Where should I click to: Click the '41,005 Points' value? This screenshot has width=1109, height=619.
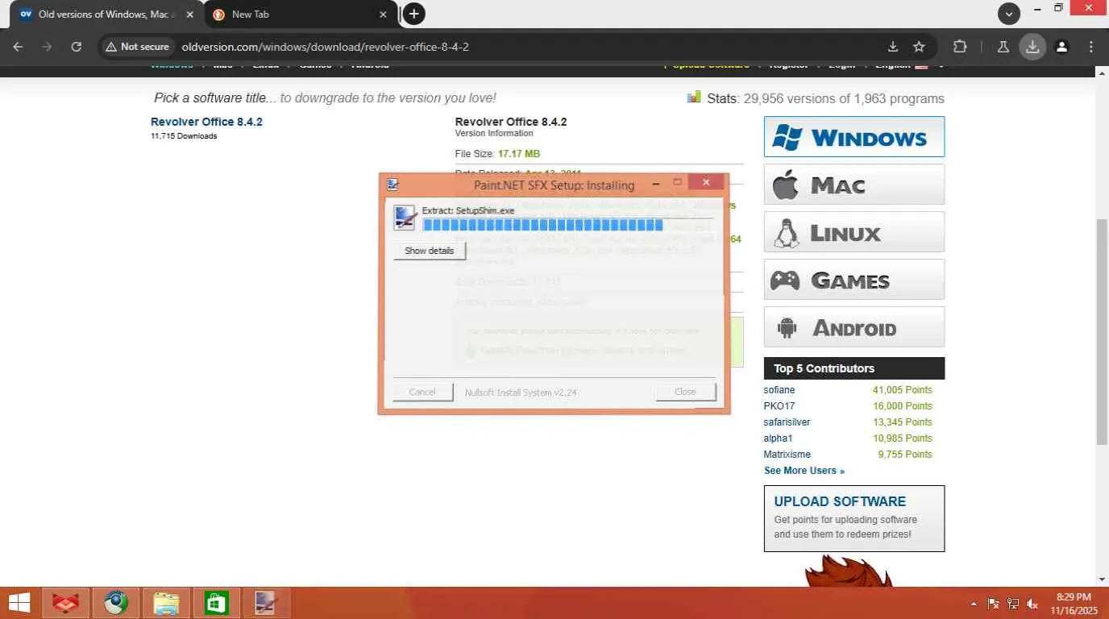[902, 390]
